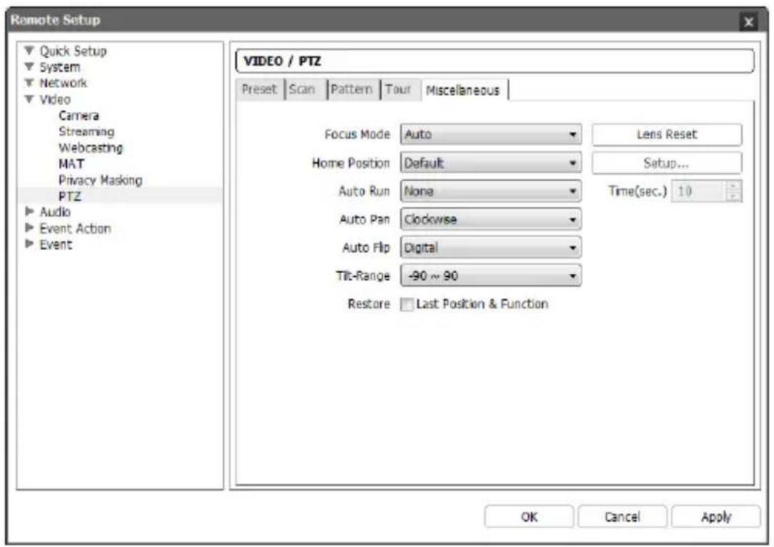Close the Remote Setup dialog
Image resolution: width=774 pixels, height=547 pixels.
(749, 22)
